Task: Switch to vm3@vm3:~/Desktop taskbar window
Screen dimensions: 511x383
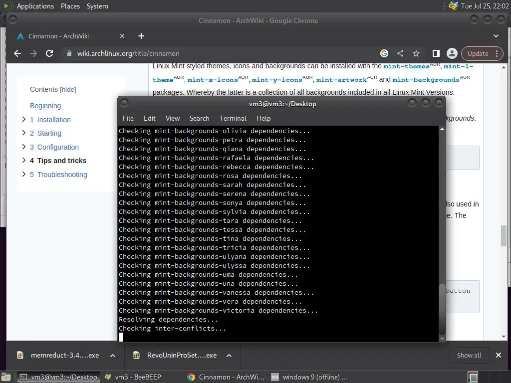Action: [x=58, y=377]
